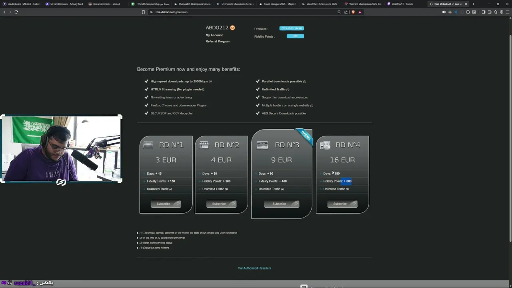Bookmark this page via the bookmark icon

pyautogui.click(x=143, y=12)
